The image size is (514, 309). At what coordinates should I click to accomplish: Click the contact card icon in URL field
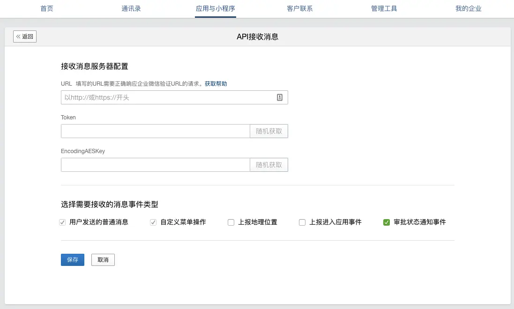[280, 97]
